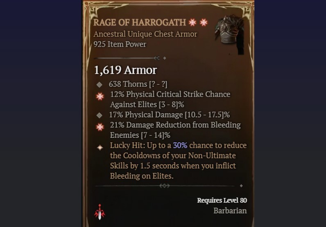This screenshot has width=326, height=227.
Task: Click the diamond bullet beside 638 Thorns
Action: point(100,85)
